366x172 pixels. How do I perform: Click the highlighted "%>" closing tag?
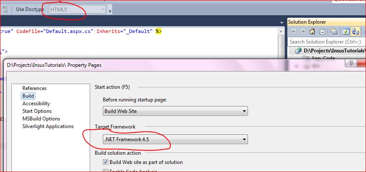tap(159, 31)
